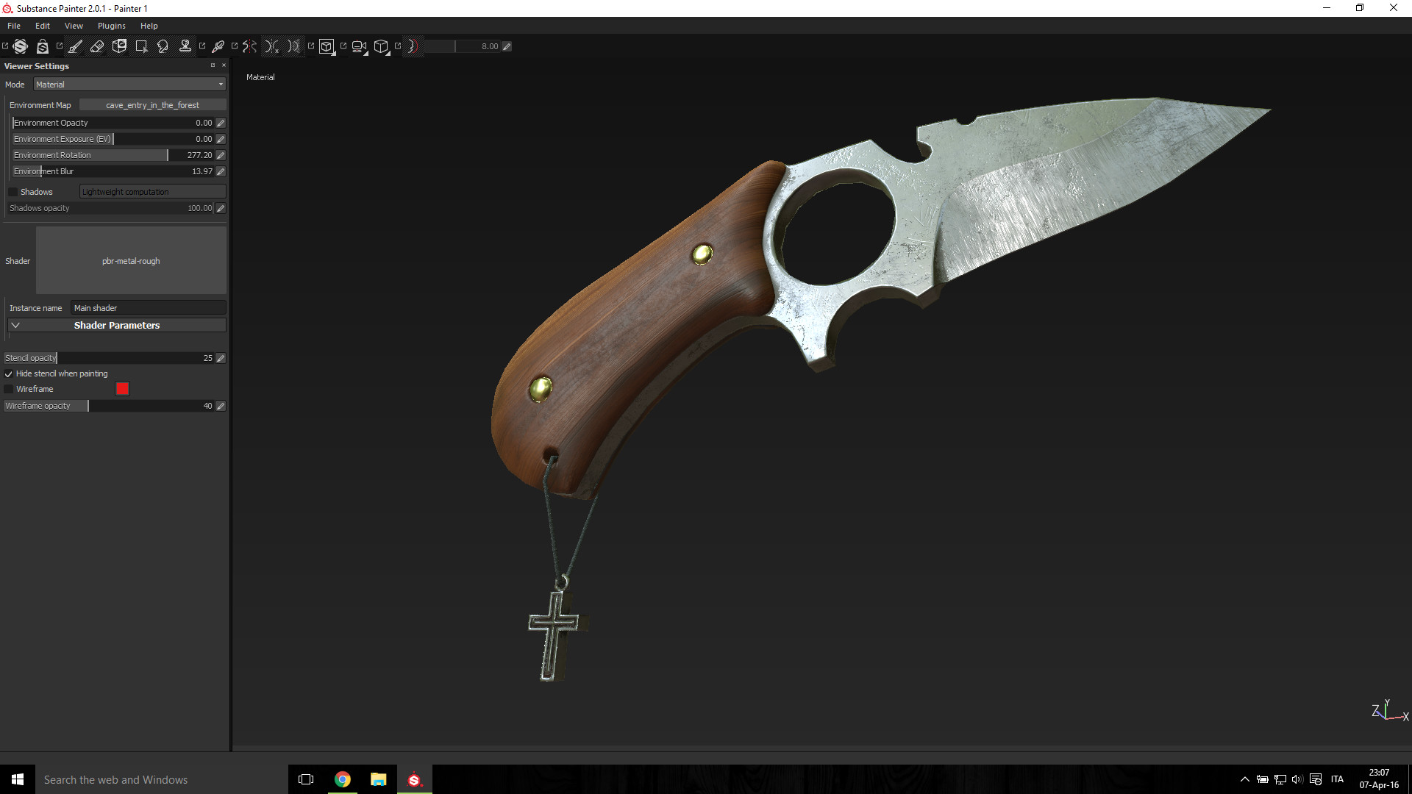Open the Environment Map selector

(x=152, y=104)
